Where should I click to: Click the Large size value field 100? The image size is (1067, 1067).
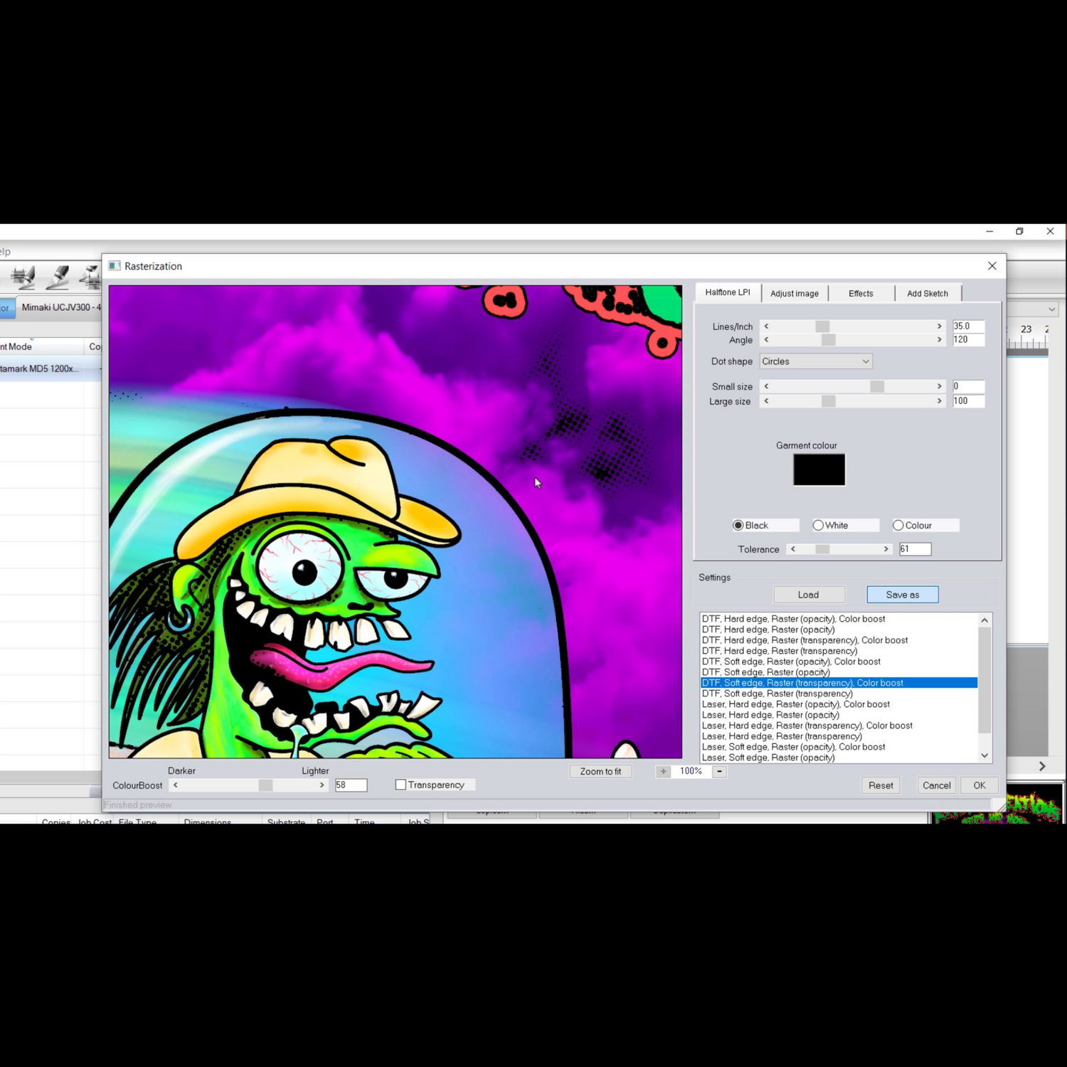click(968, 401)
